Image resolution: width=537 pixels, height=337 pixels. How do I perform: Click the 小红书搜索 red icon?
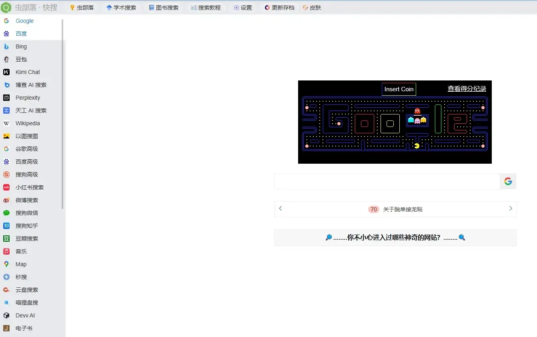6,187
